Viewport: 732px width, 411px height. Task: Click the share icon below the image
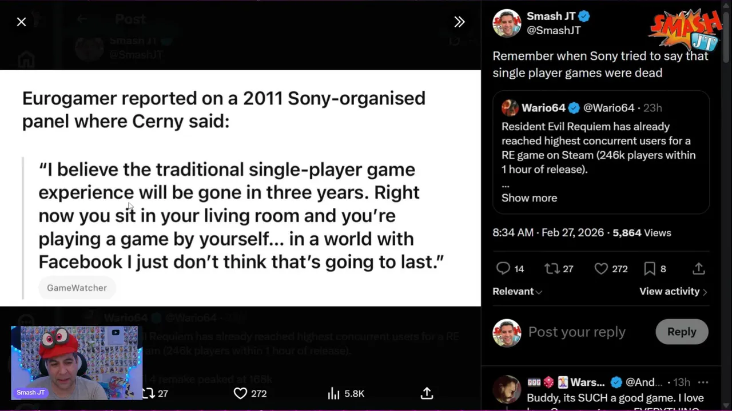click(427, 393)
